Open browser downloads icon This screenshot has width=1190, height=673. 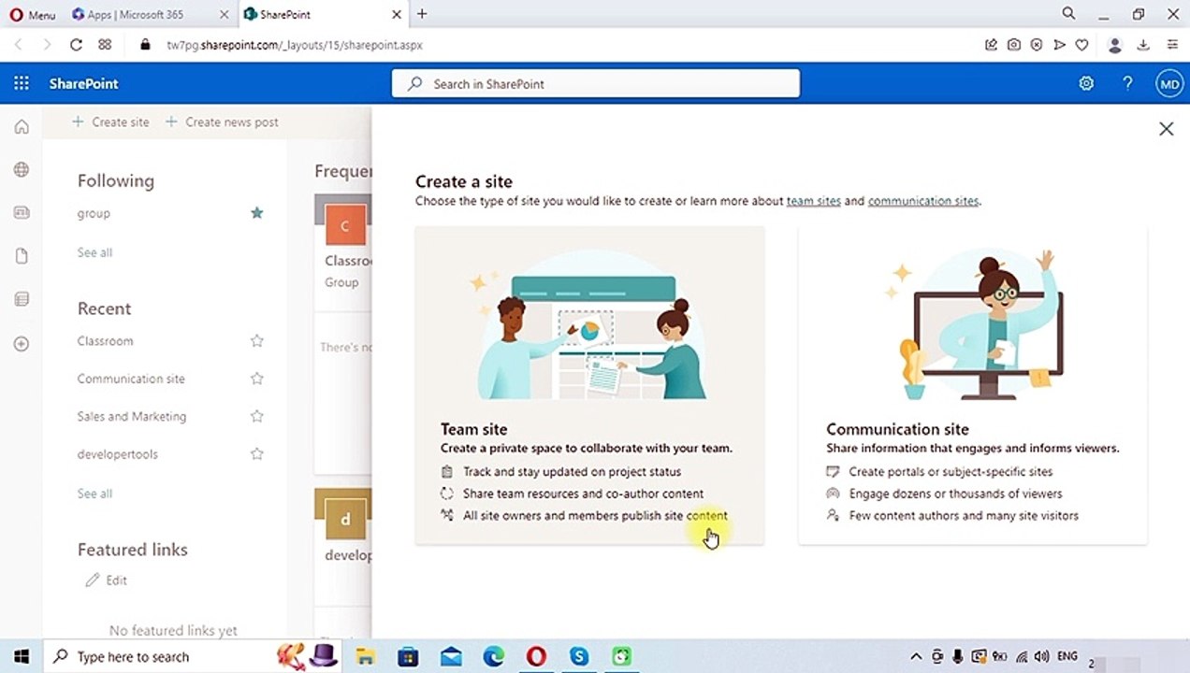point(1143,44)
